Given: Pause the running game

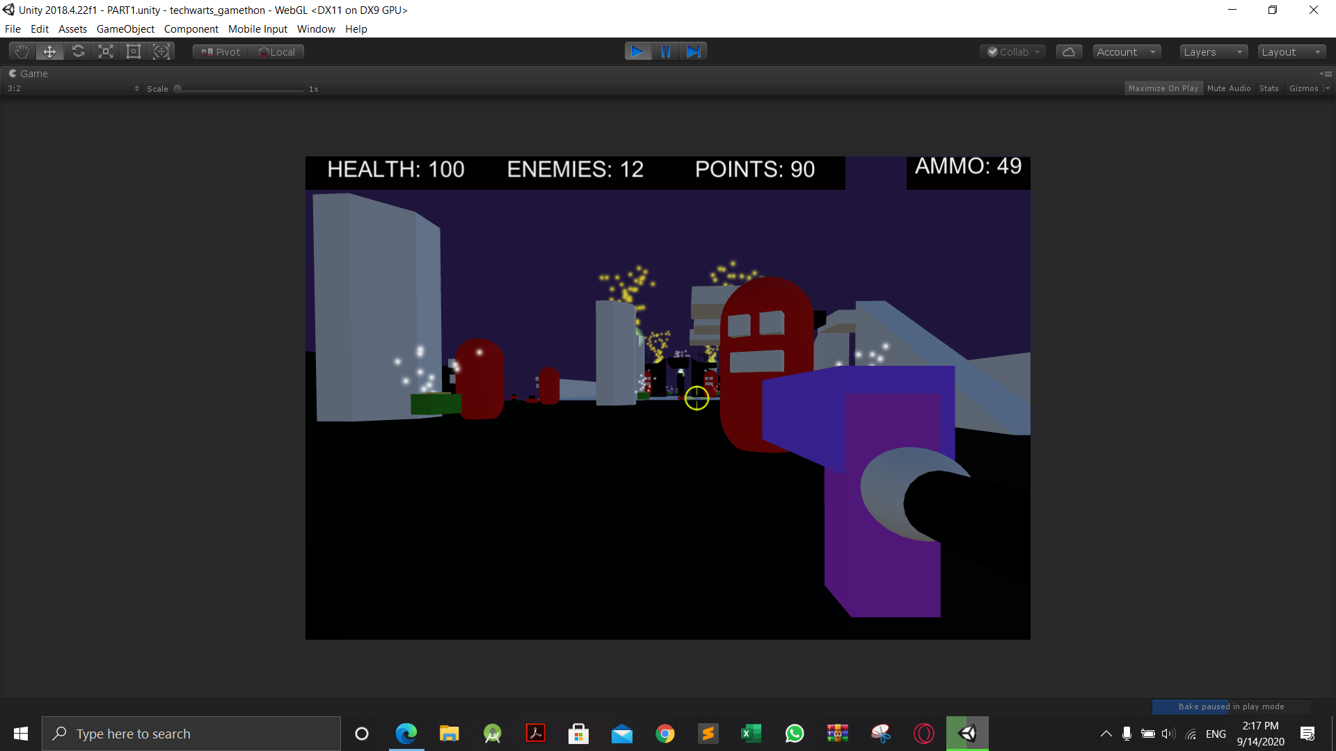Looking at the screenshot, I should (666, 51).
